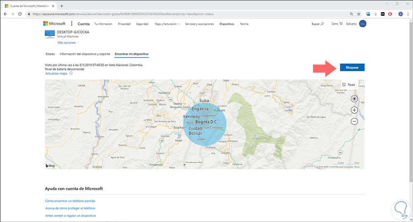The width and height of the screenshot is (413, 222).
Task: Open Familia menu item
Action: tap(244, 24)
